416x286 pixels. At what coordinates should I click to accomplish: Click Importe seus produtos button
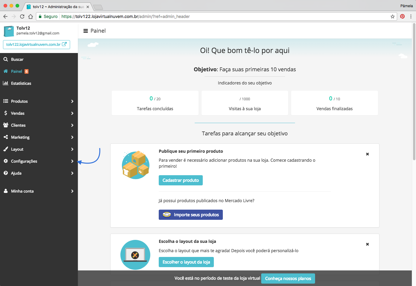(191, 215)
